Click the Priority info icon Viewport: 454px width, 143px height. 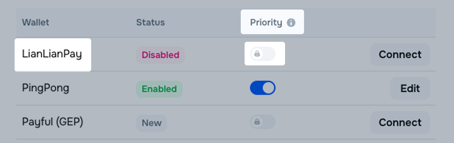coord(291,23)
